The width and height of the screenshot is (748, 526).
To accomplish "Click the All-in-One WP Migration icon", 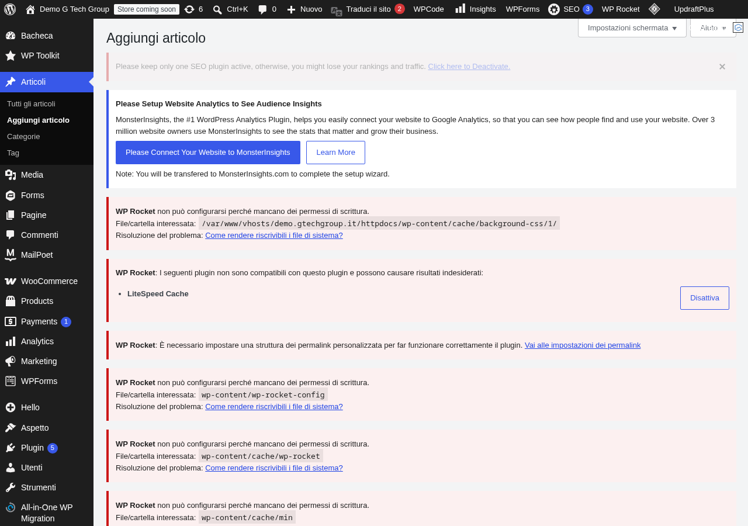I will (x=11, y=507).
